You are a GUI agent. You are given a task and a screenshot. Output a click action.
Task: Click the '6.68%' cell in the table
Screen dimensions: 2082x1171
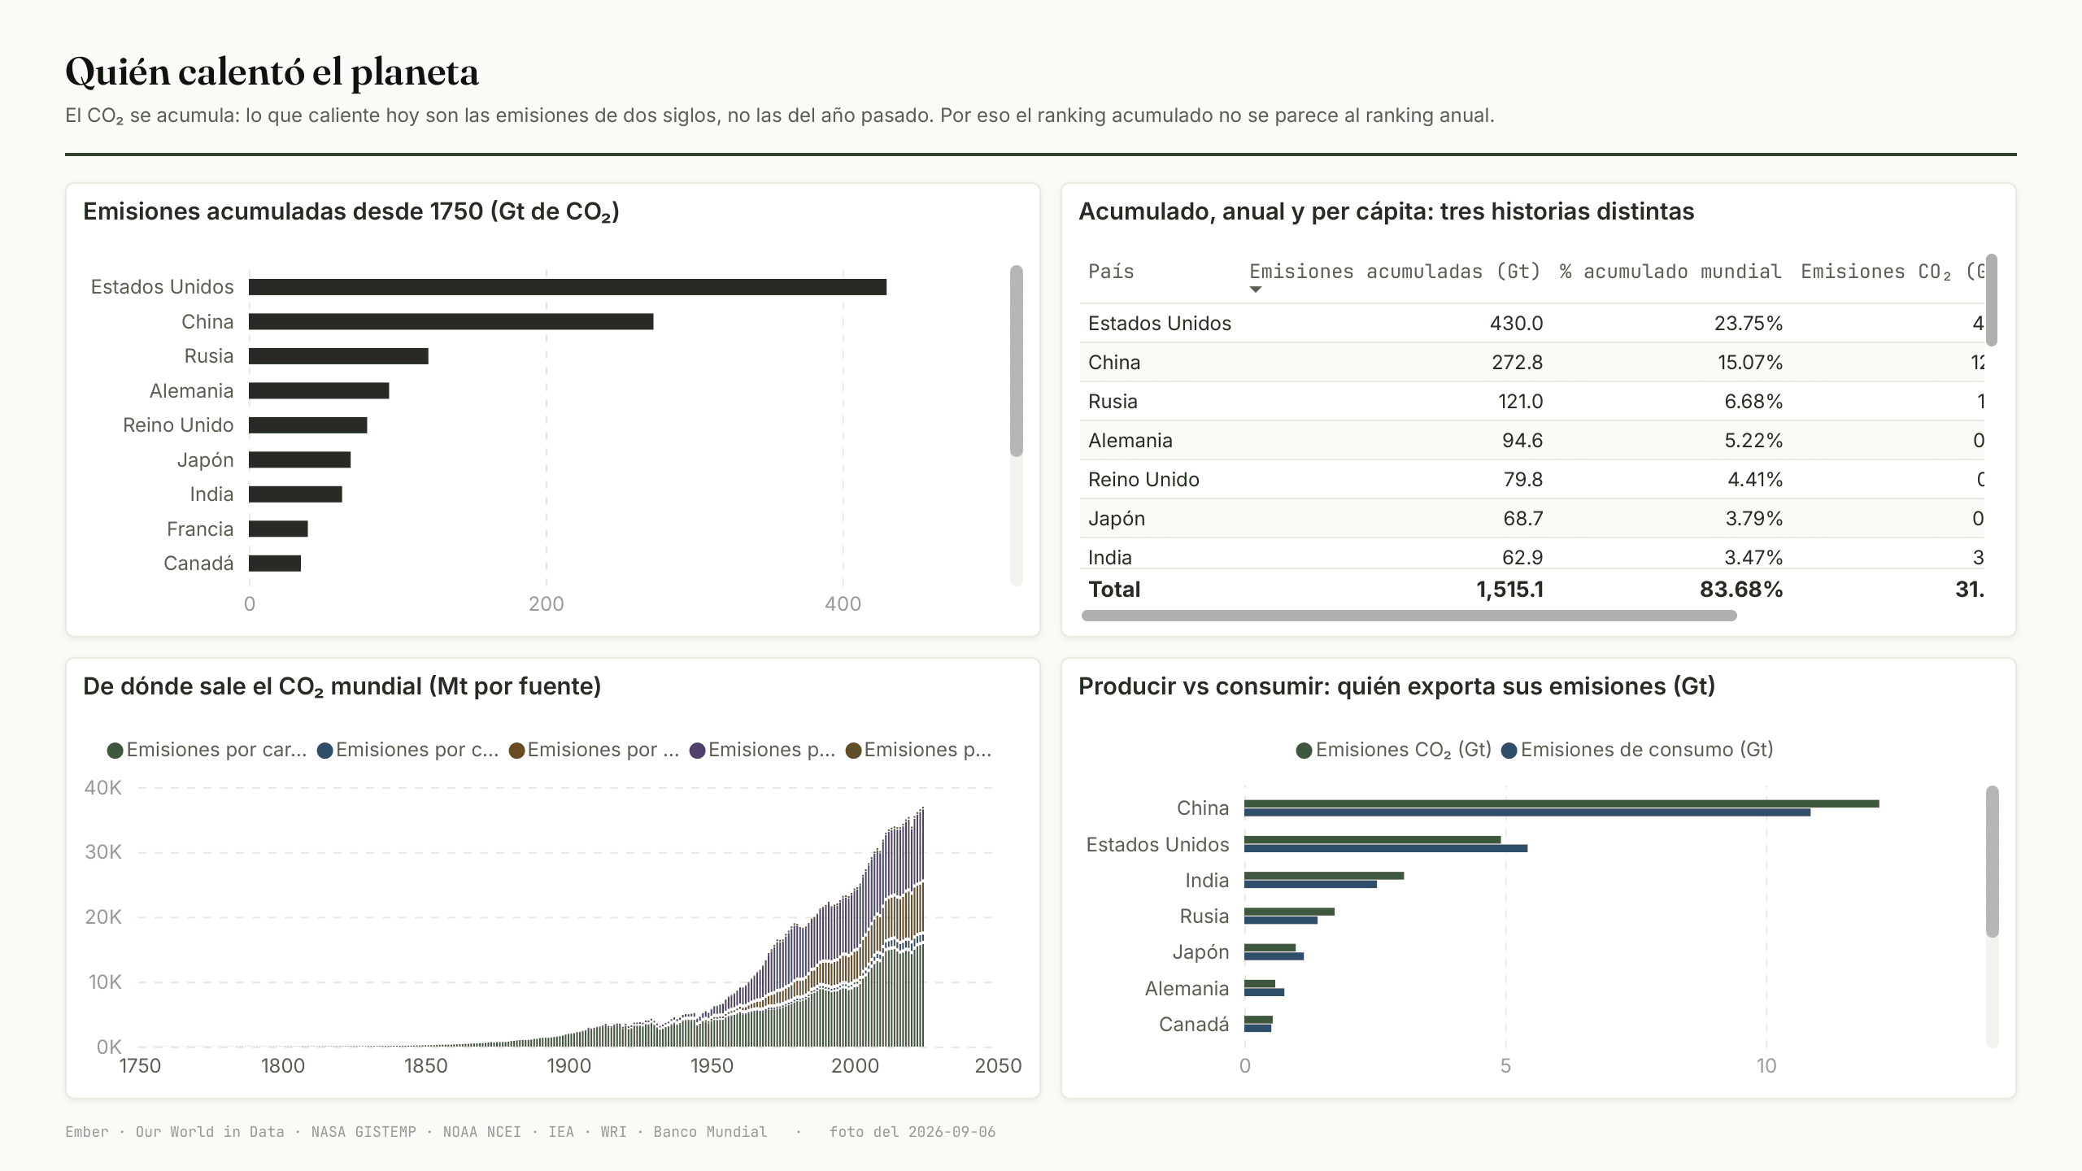pos(1753,402)
